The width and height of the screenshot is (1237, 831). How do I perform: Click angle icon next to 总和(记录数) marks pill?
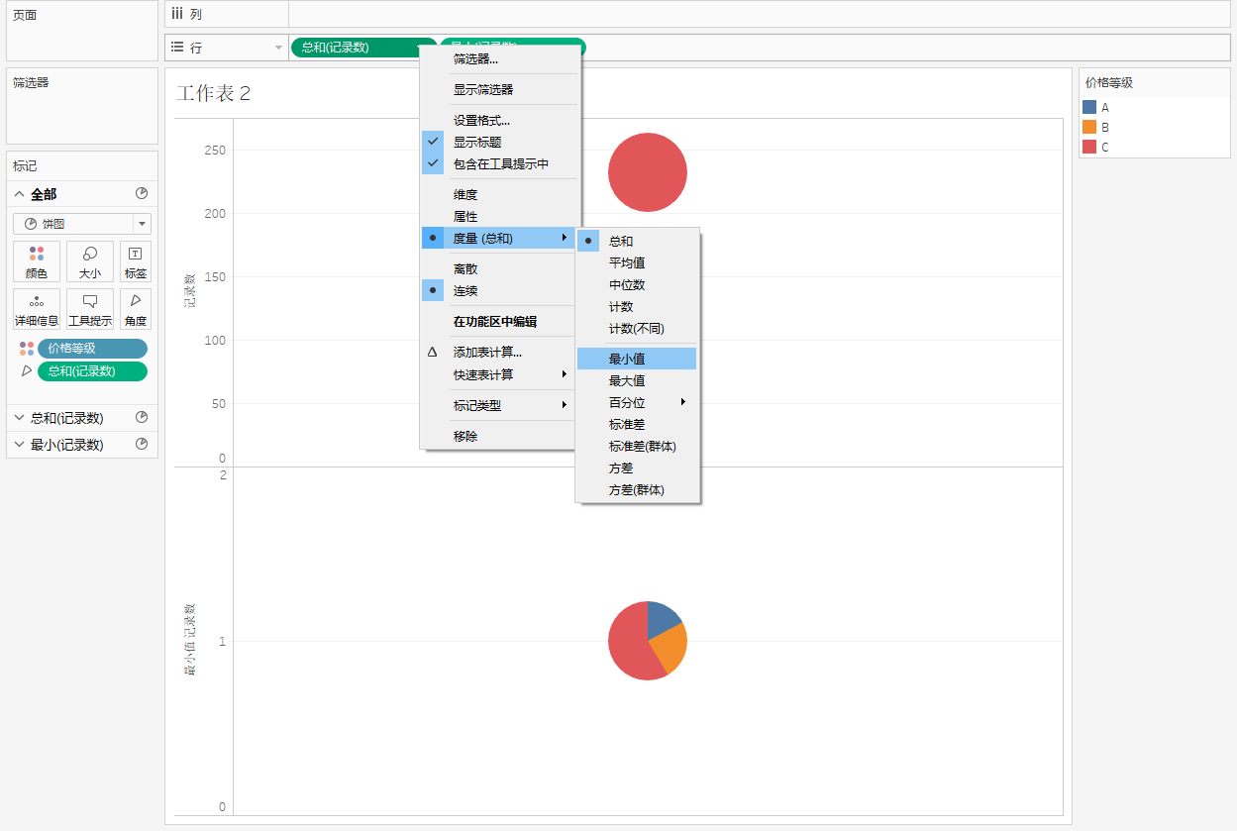[27, 371]
